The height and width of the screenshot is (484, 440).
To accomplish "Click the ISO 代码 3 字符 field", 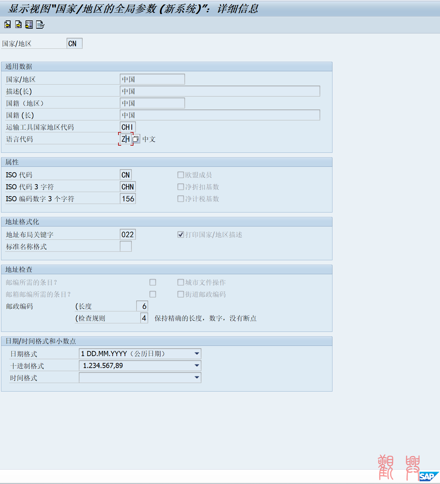I will pos(128,187).
